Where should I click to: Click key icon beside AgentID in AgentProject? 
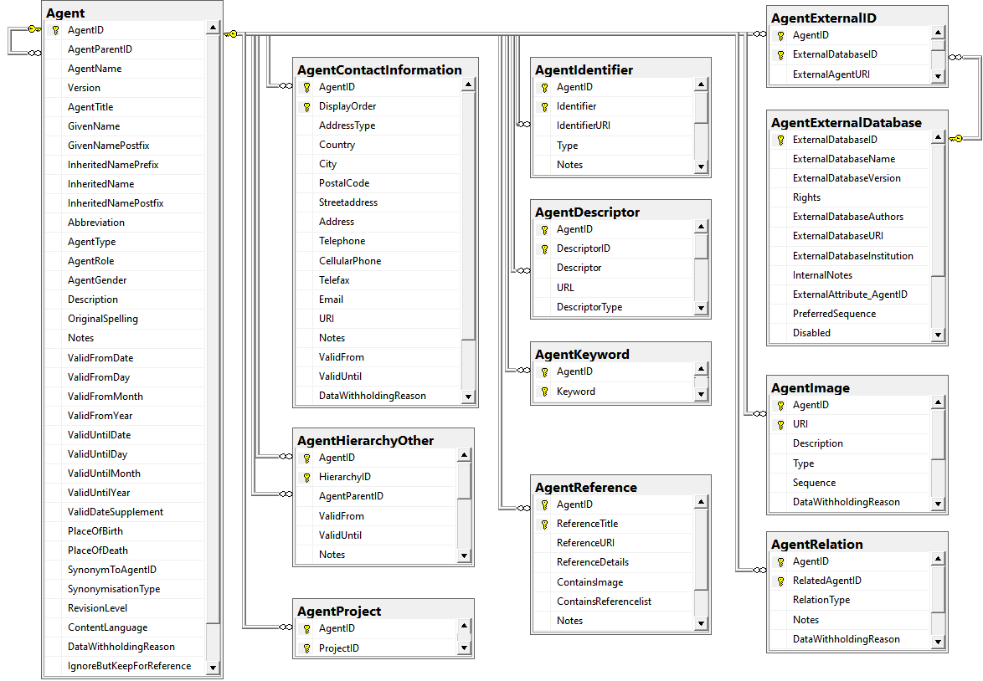[307, 628]
